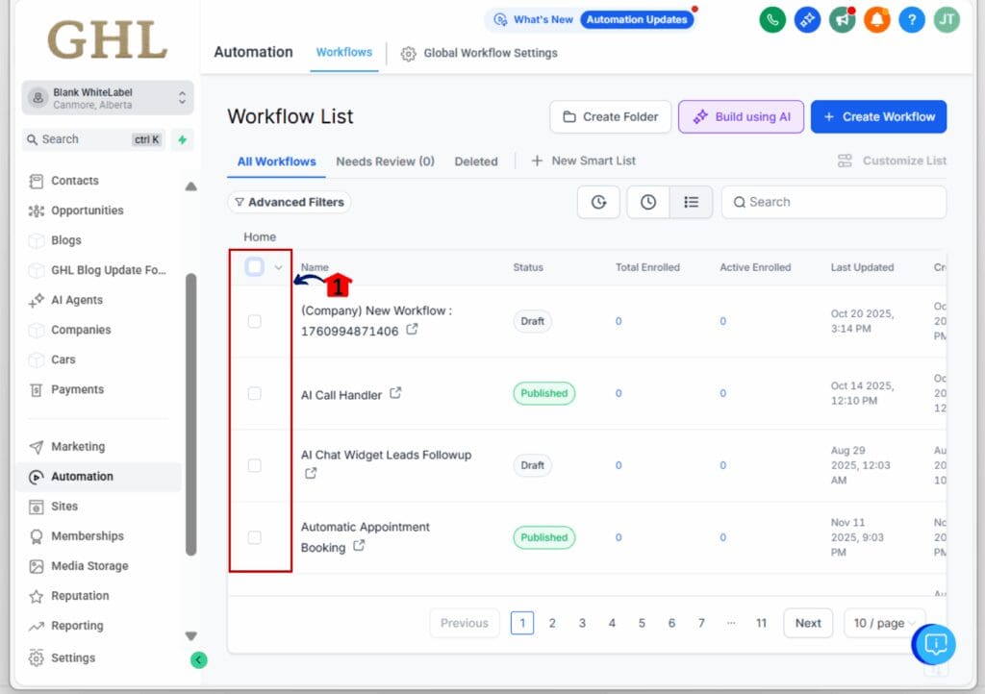Select the AI Call Handler checkbox
Viewport: 985px width, 694px height.
pyautogui.click(x=255, y=393)
